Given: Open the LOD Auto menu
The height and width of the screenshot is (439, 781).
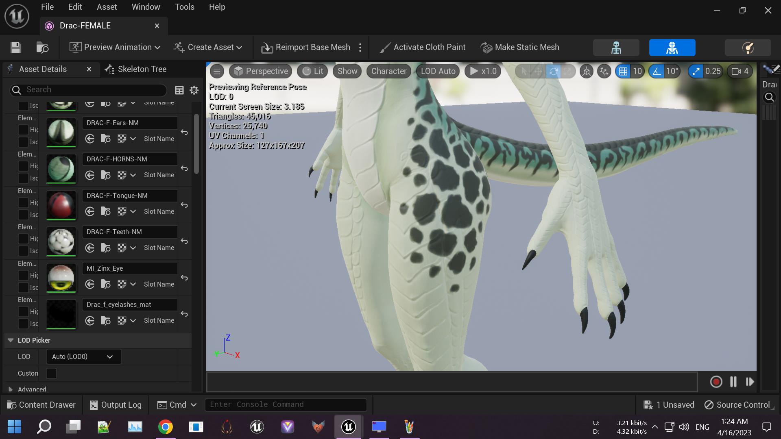Looking at the screenshot, I should 438,71.
